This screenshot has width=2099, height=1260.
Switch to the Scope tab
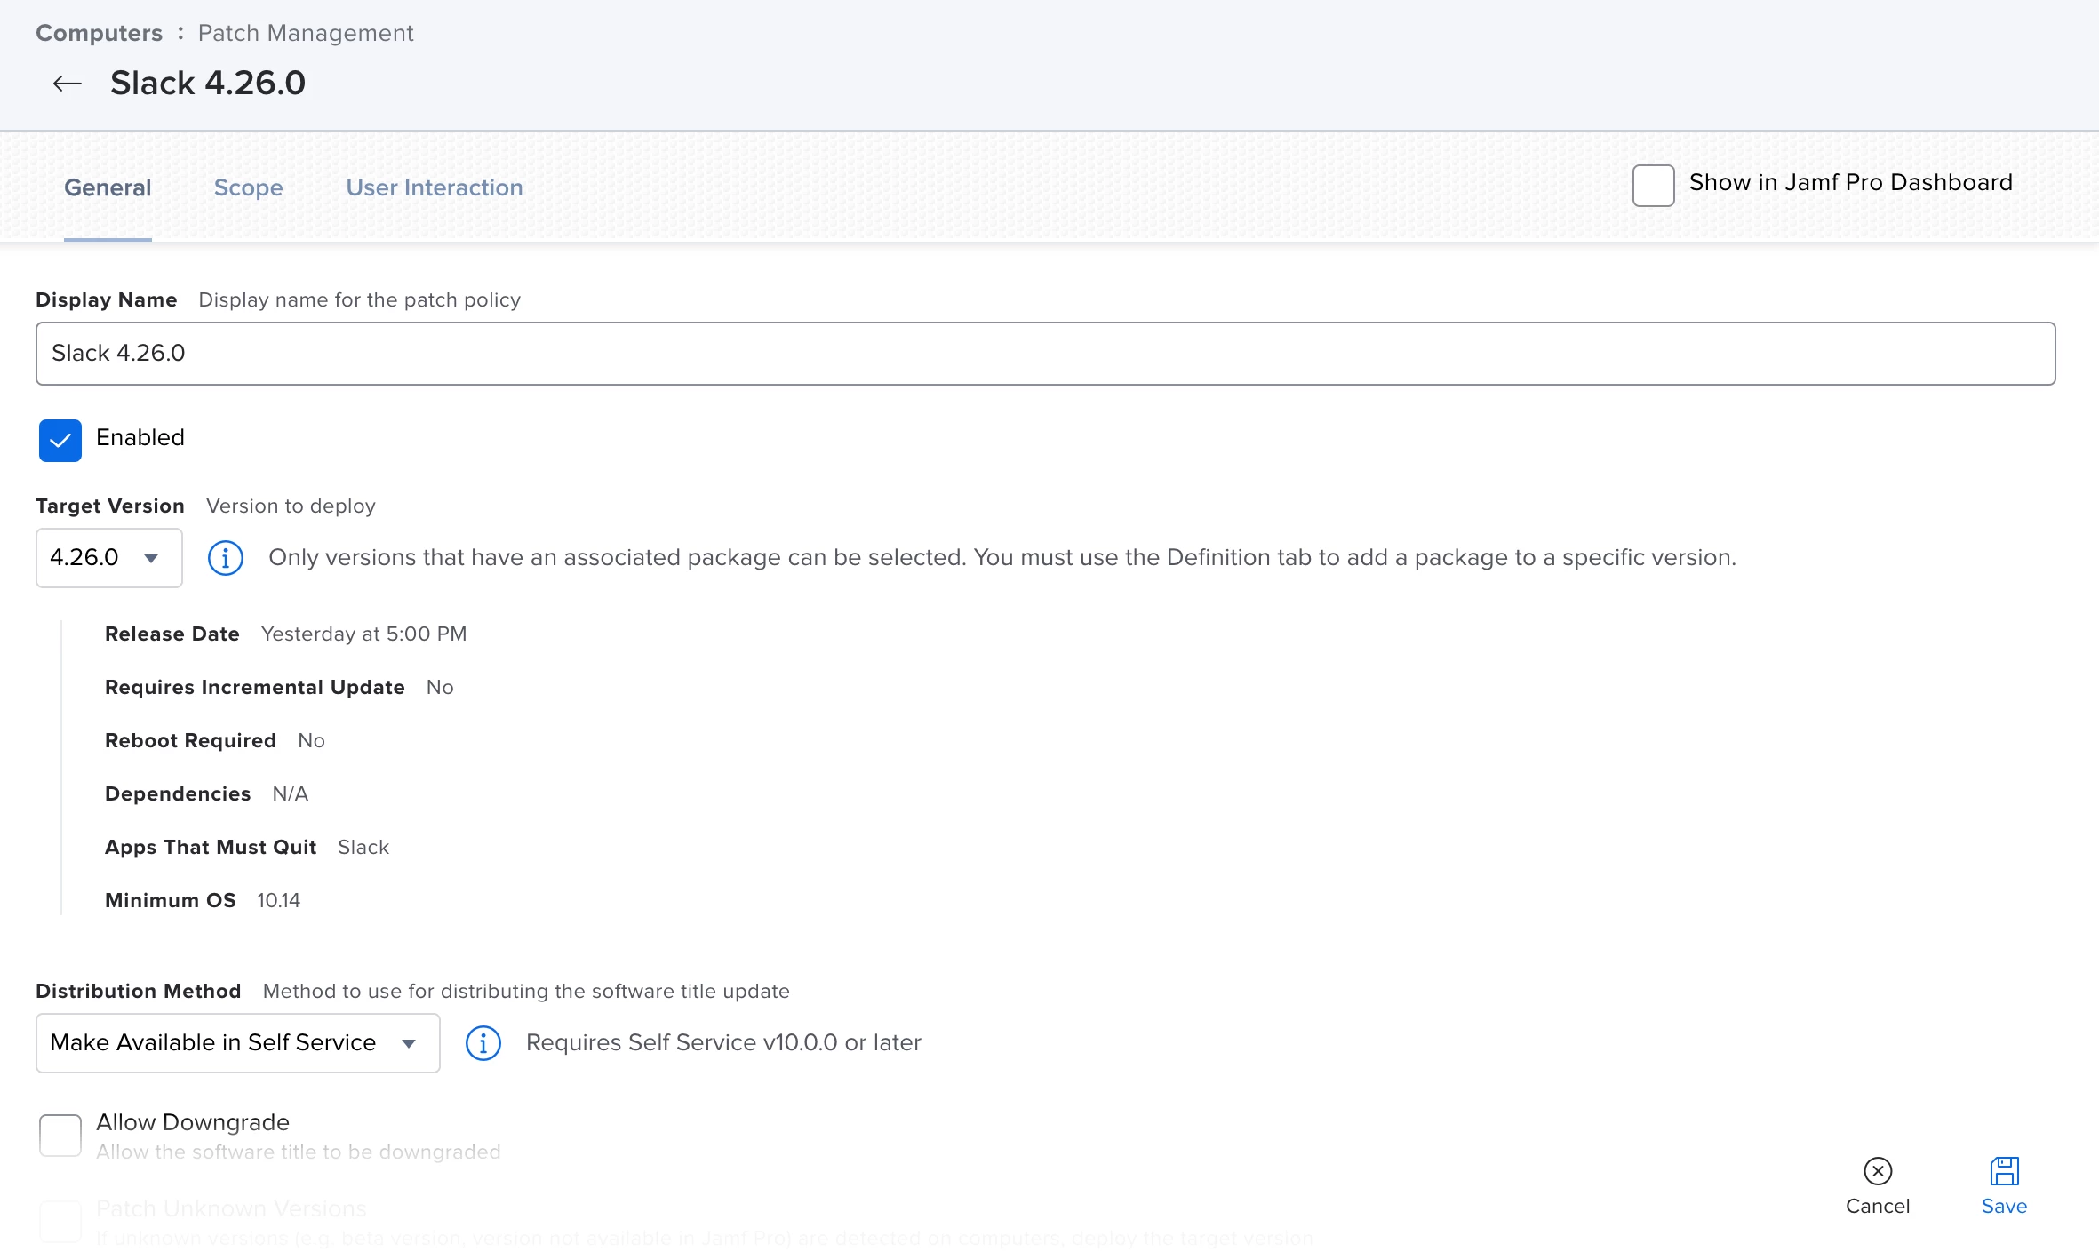tap(249, 187)
